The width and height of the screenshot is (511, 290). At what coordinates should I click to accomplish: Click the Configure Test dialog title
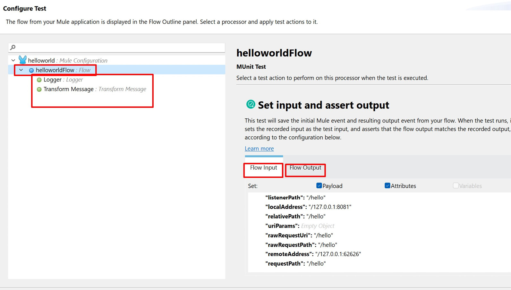click(25, 9)
